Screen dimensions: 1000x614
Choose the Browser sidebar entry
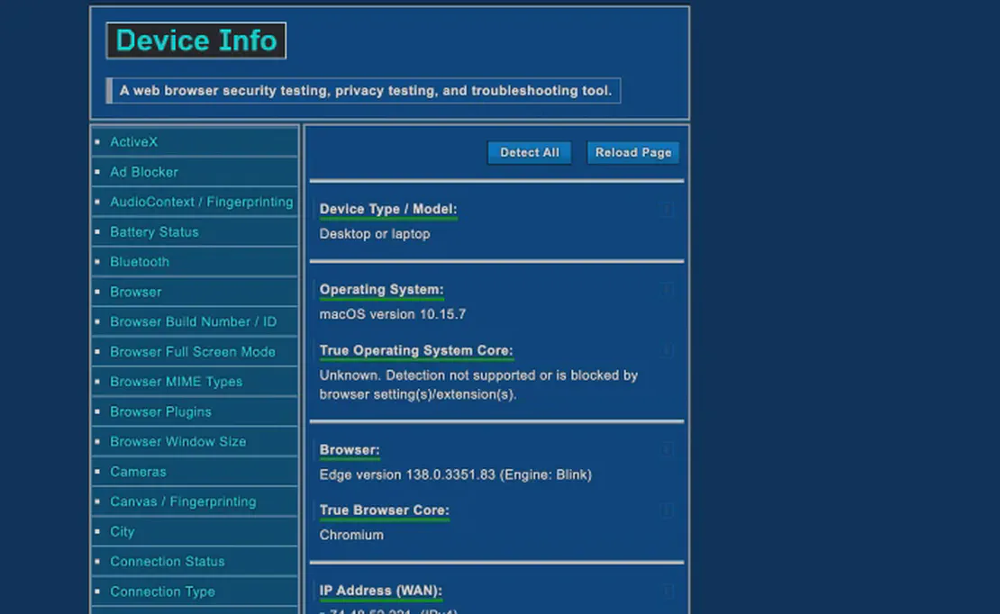pyautogui.click(x=135, y=292)
